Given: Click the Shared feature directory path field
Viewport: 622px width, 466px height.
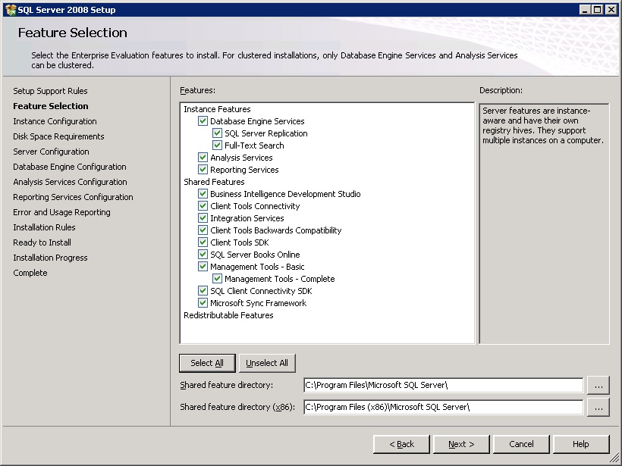Looking at the screenshot, I should click(444, 385).
